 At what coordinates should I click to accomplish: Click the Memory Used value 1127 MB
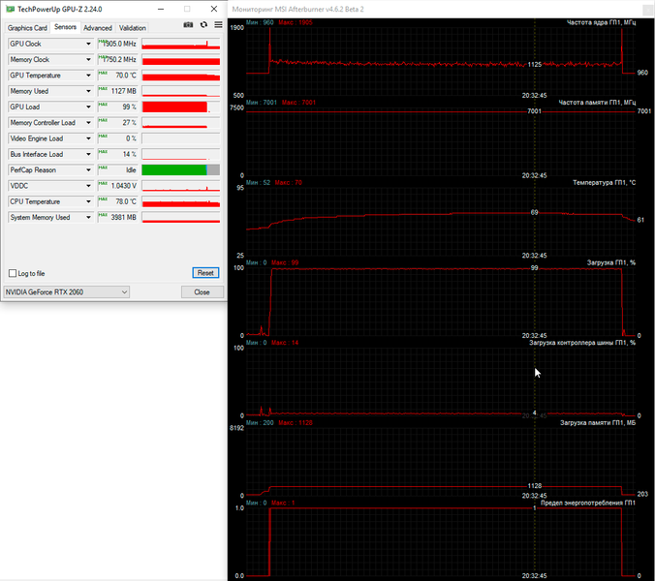coord(118,91)
